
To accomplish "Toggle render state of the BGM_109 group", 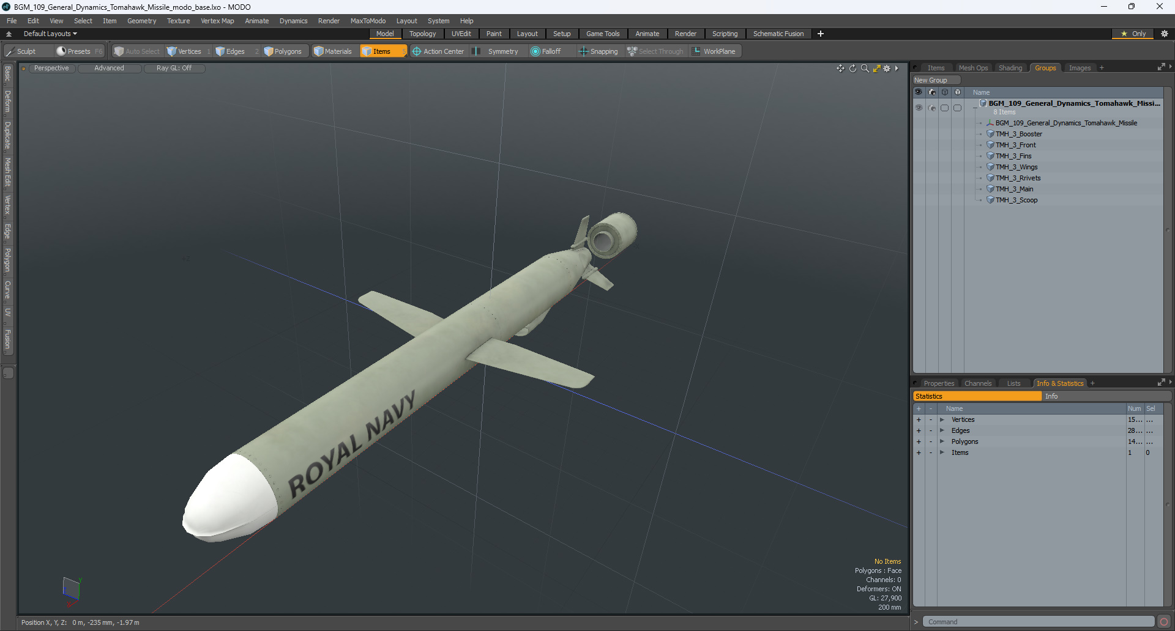I will pyautogui.click(x=932, y=108).
